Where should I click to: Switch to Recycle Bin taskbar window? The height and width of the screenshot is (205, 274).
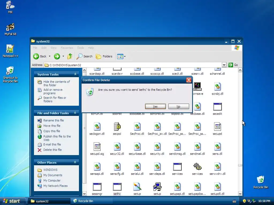pos(92,201)
